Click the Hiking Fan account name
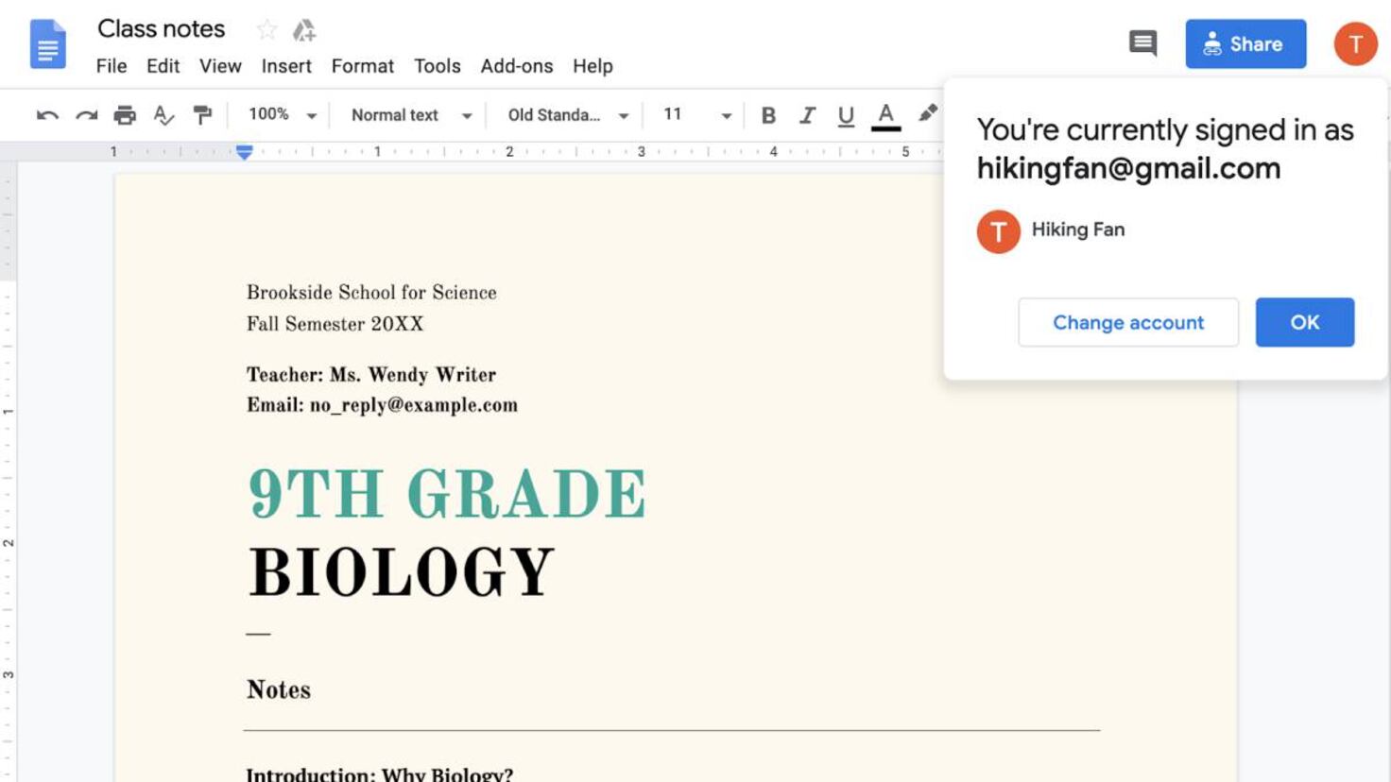The image size is (1391, 782). point(1078,229)
